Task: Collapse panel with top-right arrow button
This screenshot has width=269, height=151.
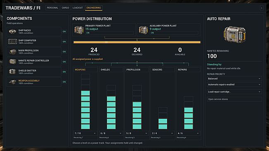Action: [x=262, y=8]
